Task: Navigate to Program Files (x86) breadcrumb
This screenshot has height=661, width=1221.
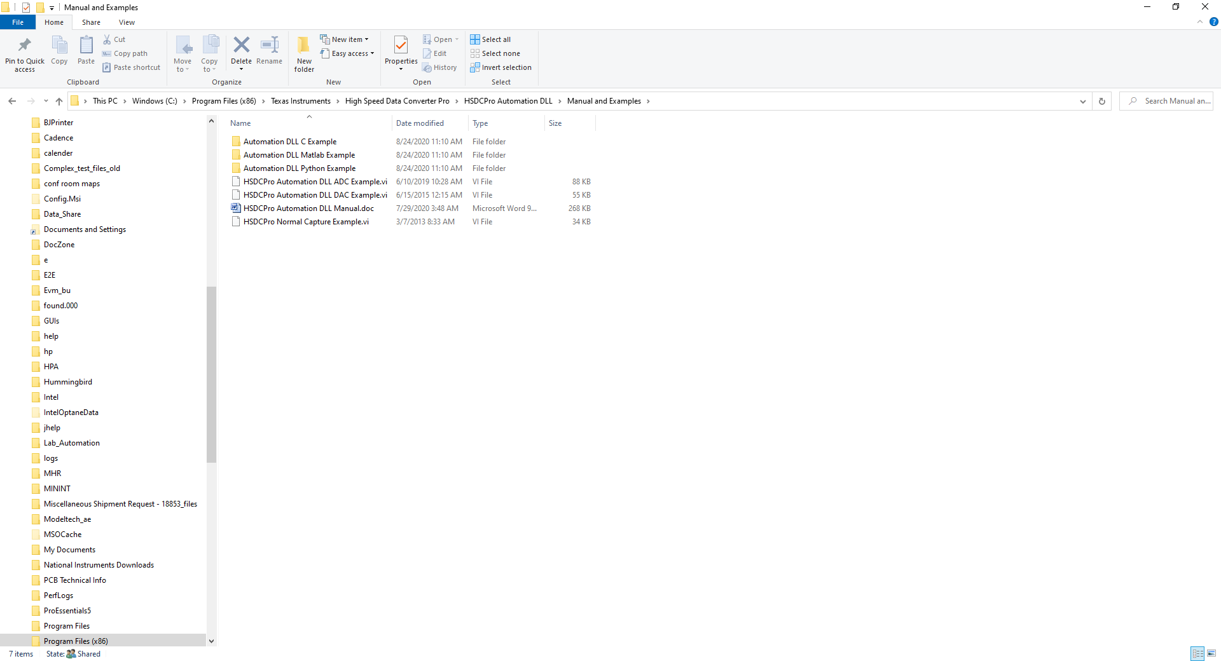Action: pos(224,101)
